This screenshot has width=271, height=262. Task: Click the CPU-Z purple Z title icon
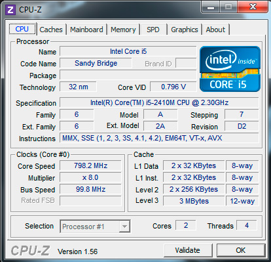[x=10, y=10]
